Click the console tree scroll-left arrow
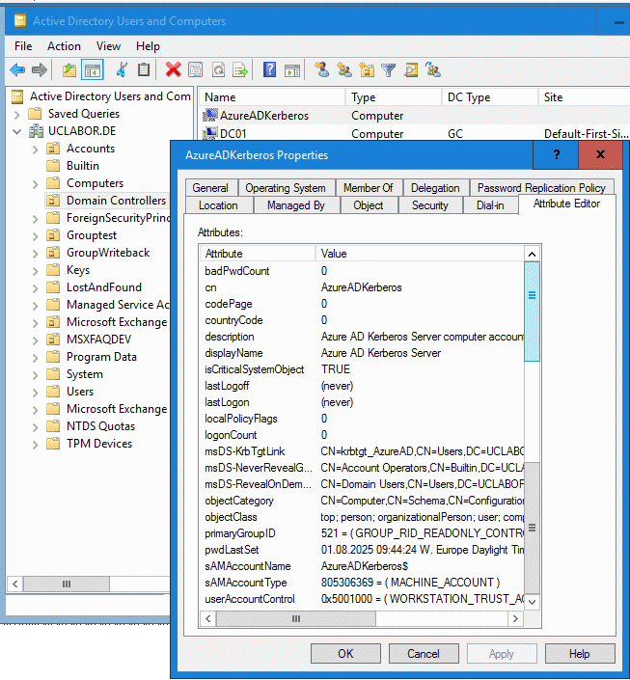The height and width of the screenshot is (680, 630). (x=15, y=584)
